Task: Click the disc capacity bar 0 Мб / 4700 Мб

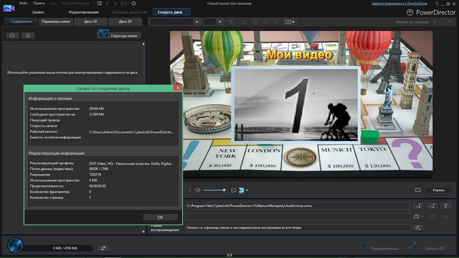Action: (x=59, y=248)
